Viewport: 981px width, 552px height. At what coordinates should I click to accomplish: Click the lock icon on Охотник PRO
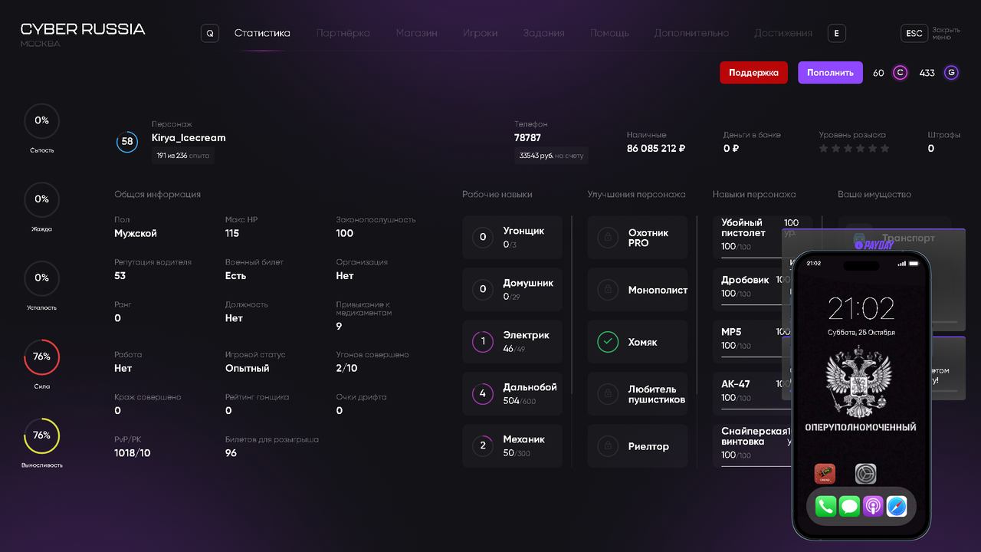coord(608,238)
